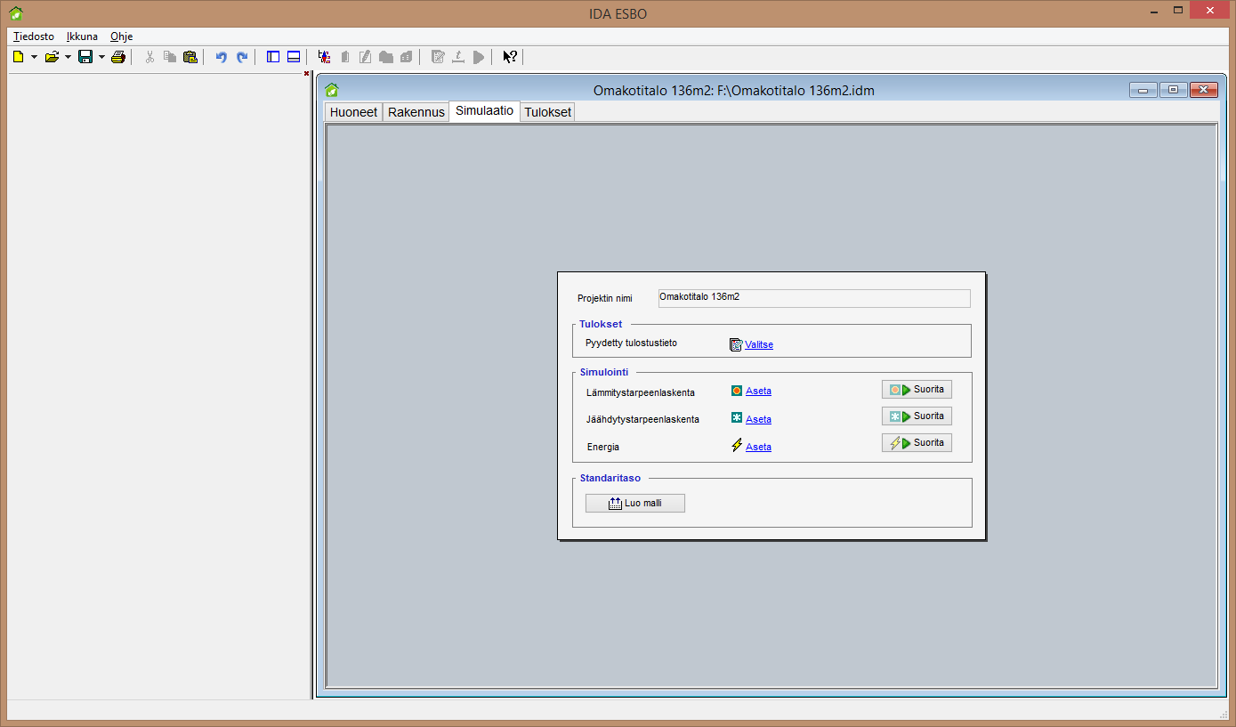The image size is (1236, 727).
Task: Run Energia simulation with Suorita button
Action: click(x=917, y=443)
